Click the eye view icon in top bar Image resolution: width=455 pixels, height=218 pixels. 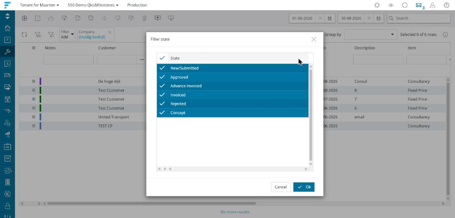391,5
